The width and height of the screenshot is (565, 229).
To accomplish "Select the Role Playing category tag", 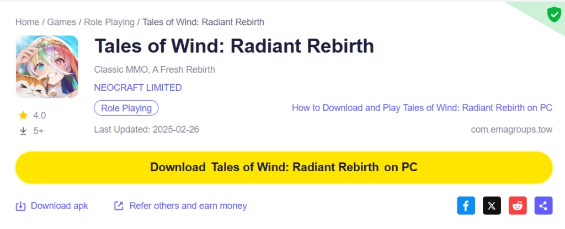I will point(126,108).
